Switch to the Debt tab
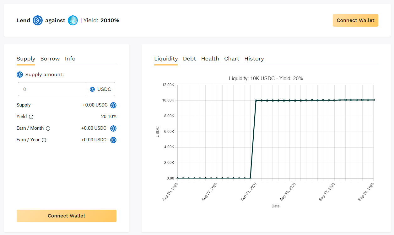Image resolution: width=394 pixels, height=235 pixels. [x=189, y=59]
